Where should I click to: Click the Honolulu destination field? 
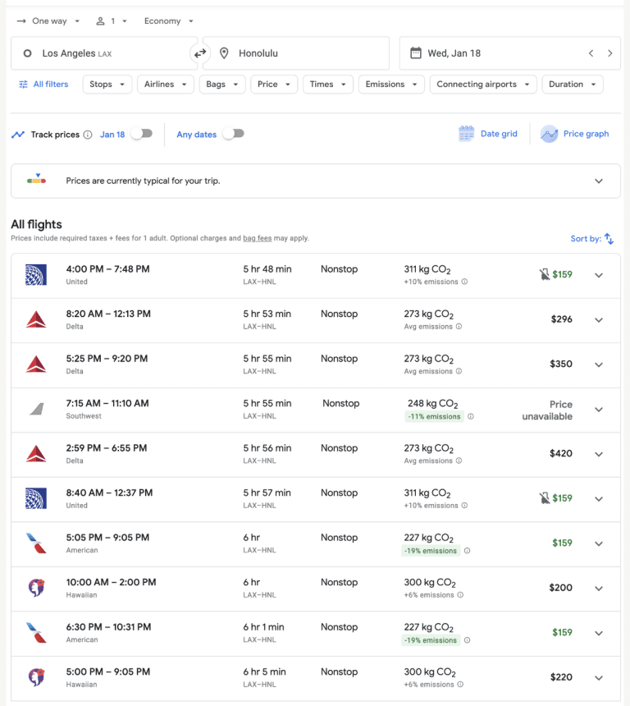point(271,53)
